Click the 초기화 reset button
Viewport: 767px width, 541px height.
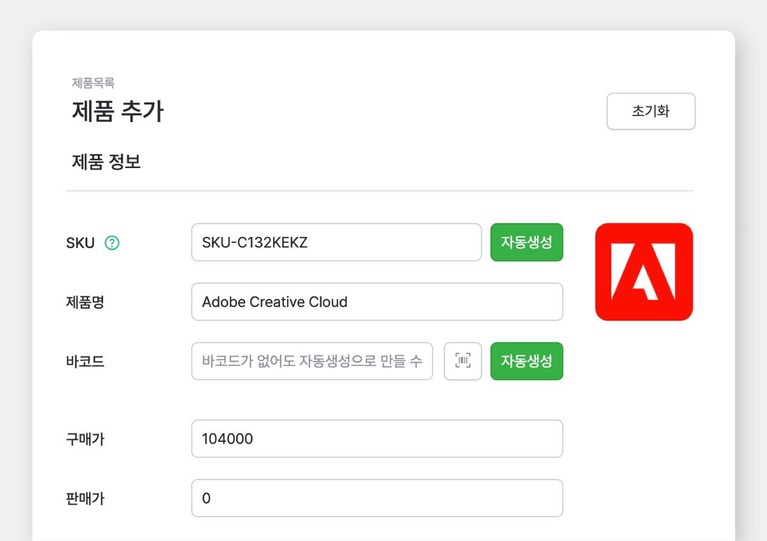[x=651, y=111]
